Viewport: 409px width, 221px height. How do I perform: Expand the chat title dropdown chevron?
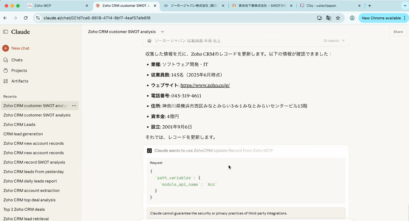(162, 32)
